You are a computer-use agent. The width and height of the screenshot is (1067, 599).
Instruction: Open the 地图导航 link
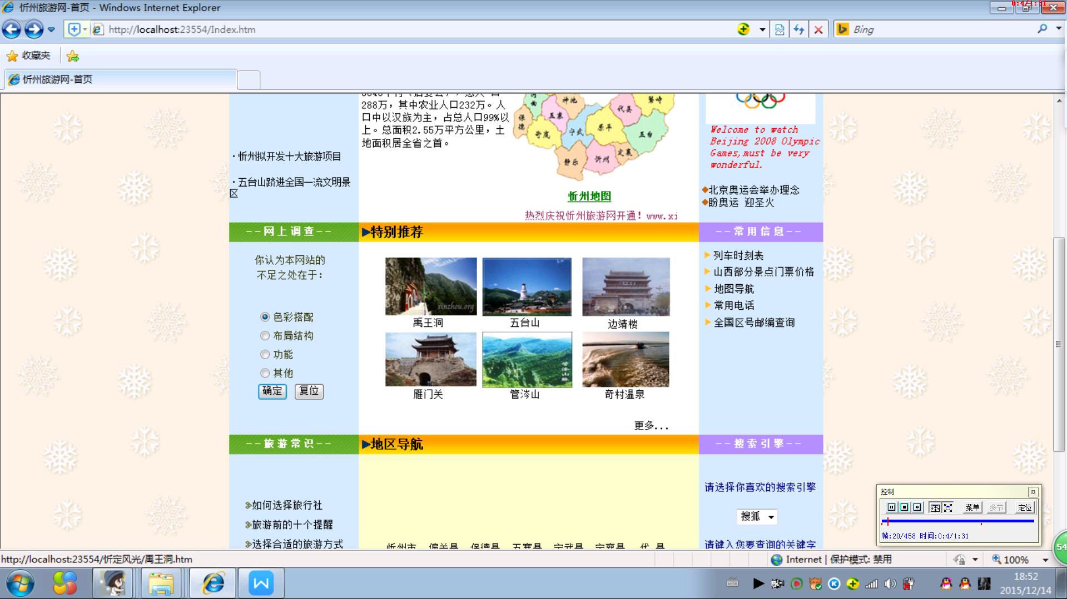tap(734, 289)
